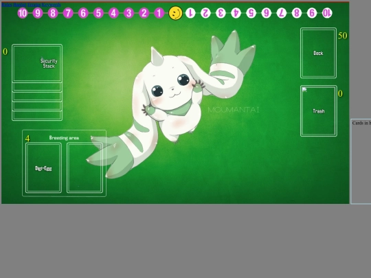This screenshot has width=371, height=278.
Task: Set memory to purple 7 marker
Action: 68,13
